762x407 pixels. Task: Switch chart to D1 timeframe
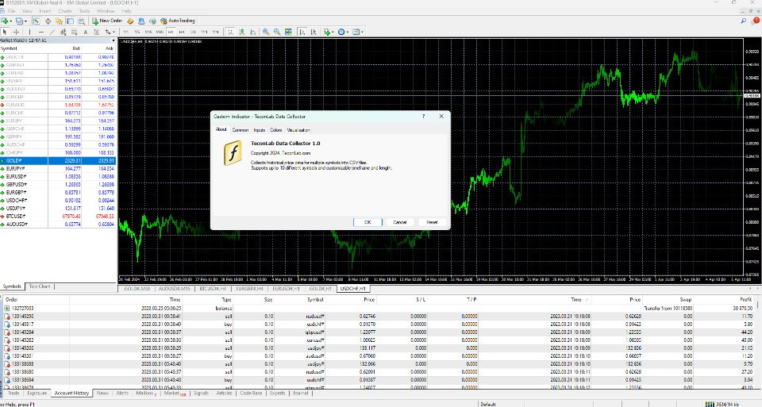coord(193,32)
